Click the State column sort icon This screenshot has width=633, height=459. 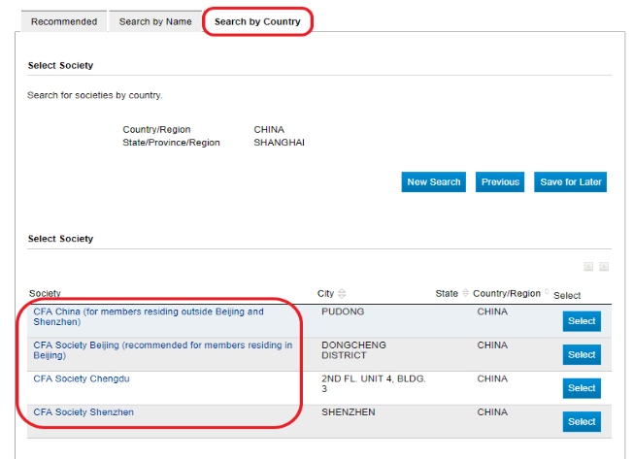click(x=466, y=293)
